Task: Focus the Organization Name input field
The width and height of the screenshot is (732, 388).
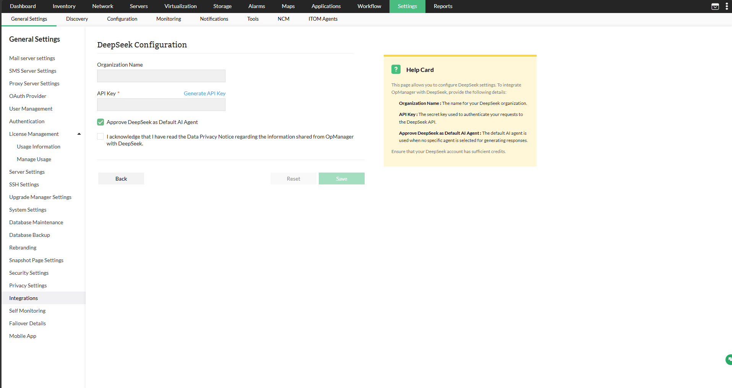Action: (161, 76)
